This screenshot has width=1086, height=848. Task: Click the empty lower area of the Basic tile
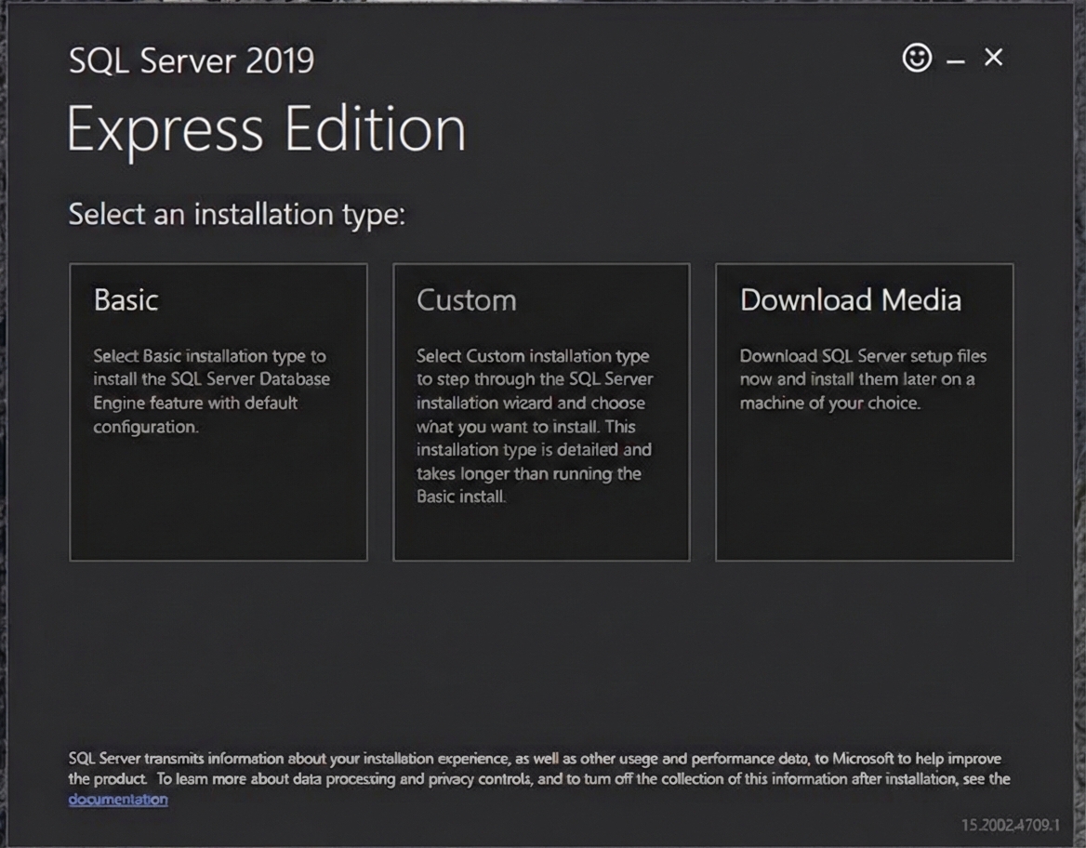pyautogui.click(x=219, y=507)
